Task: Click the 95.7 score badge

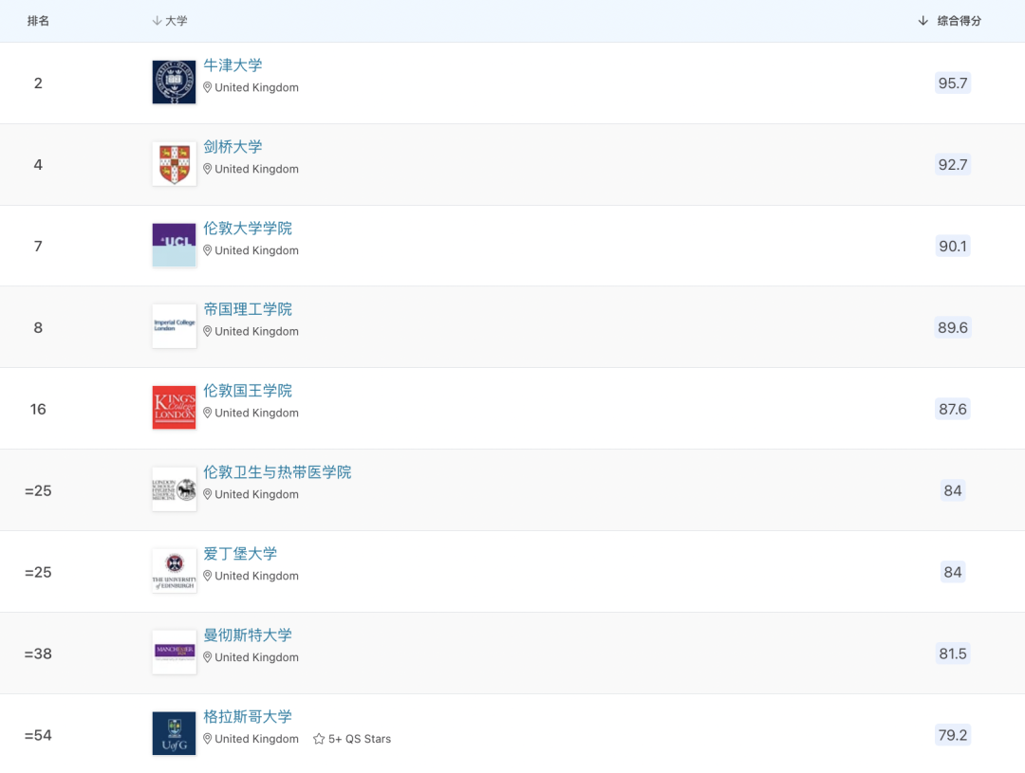Action: (953, 83)
